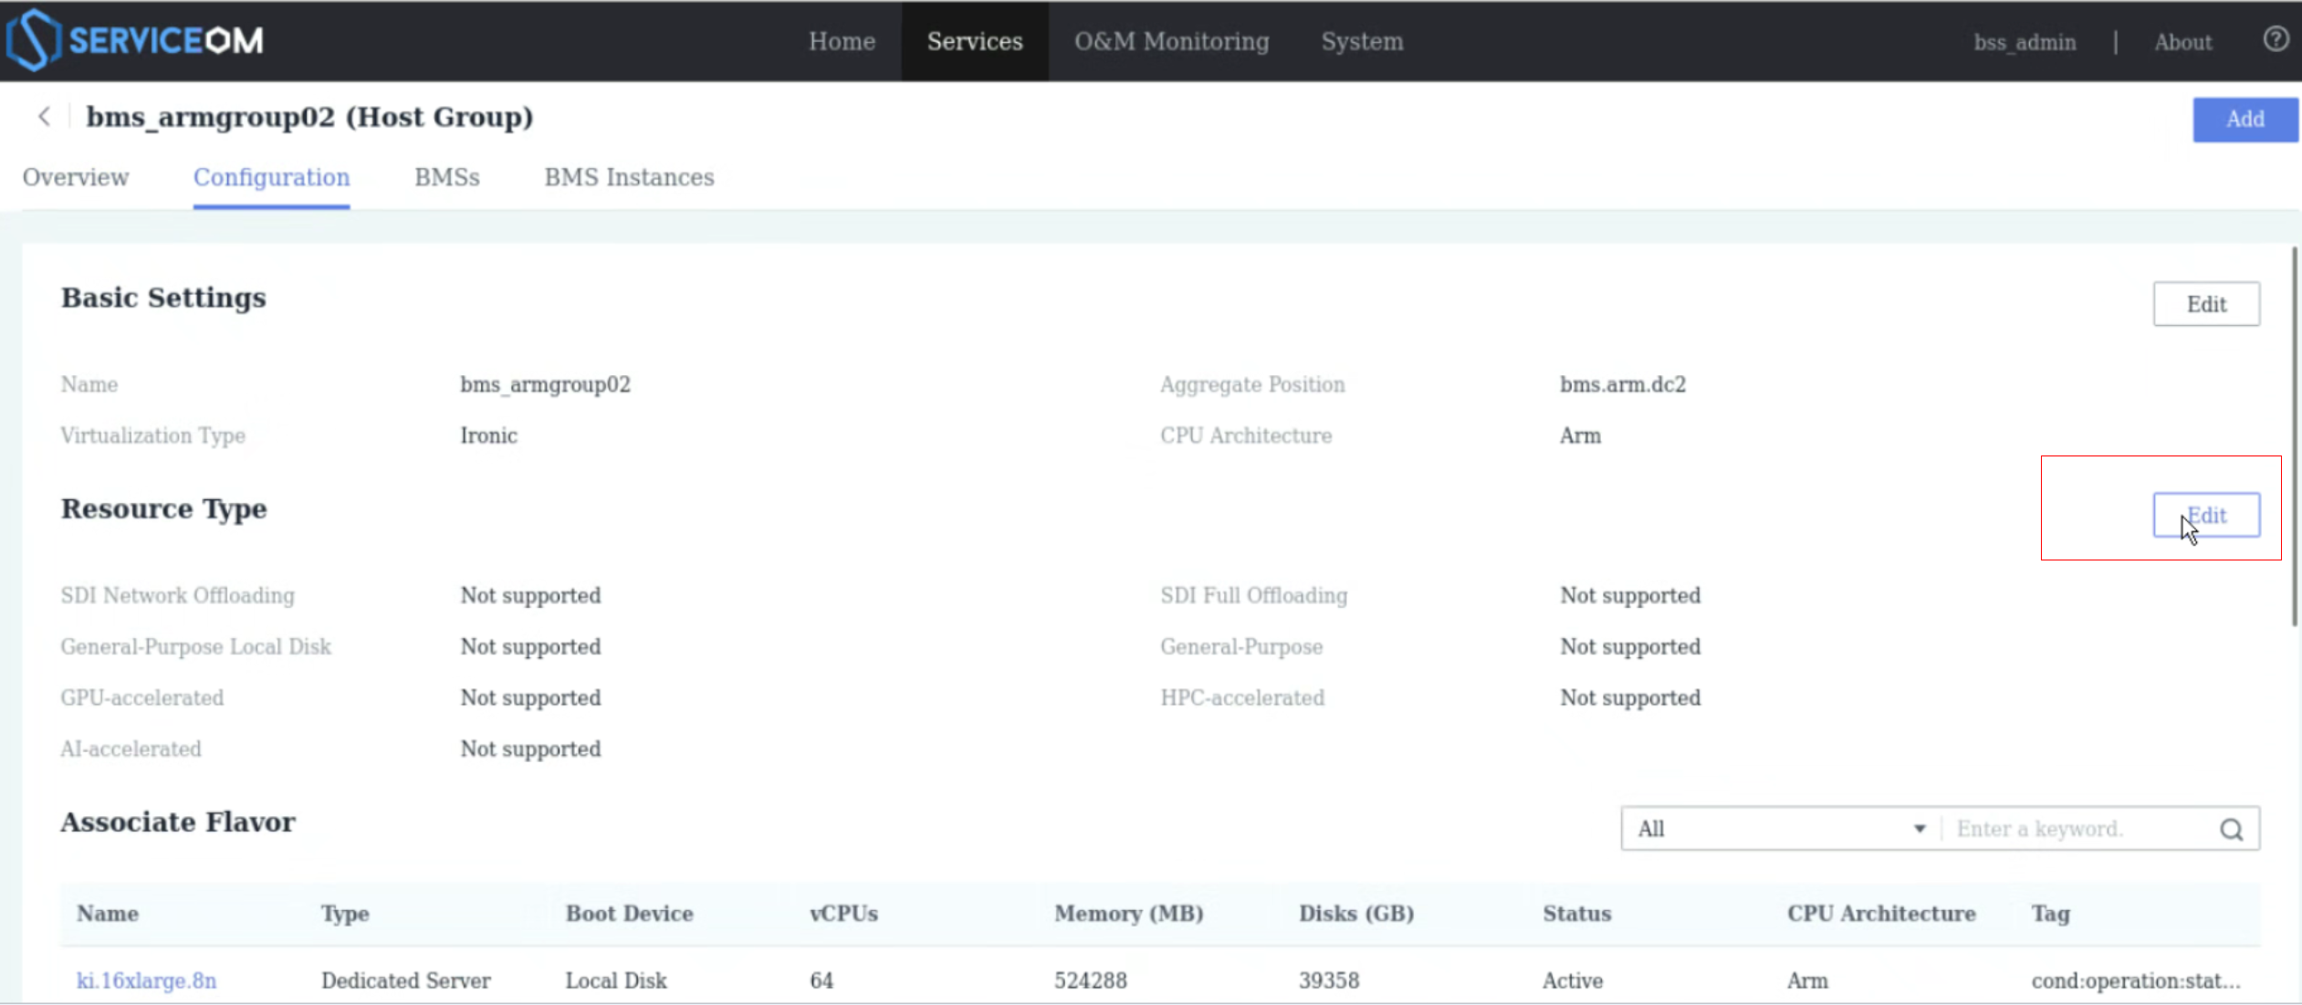Image resolution: width=2302 pixels, height=1005 pixels.
Task: Edit the Resource Type section
Action: click(x=2205, y=516)
